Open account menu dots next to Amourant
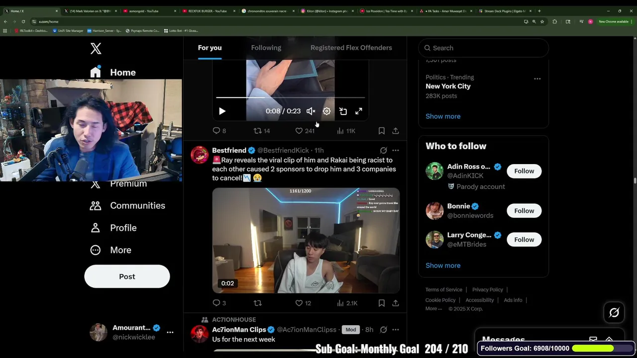637x358 pixels. pyautogui.click(x=170, y=332)
